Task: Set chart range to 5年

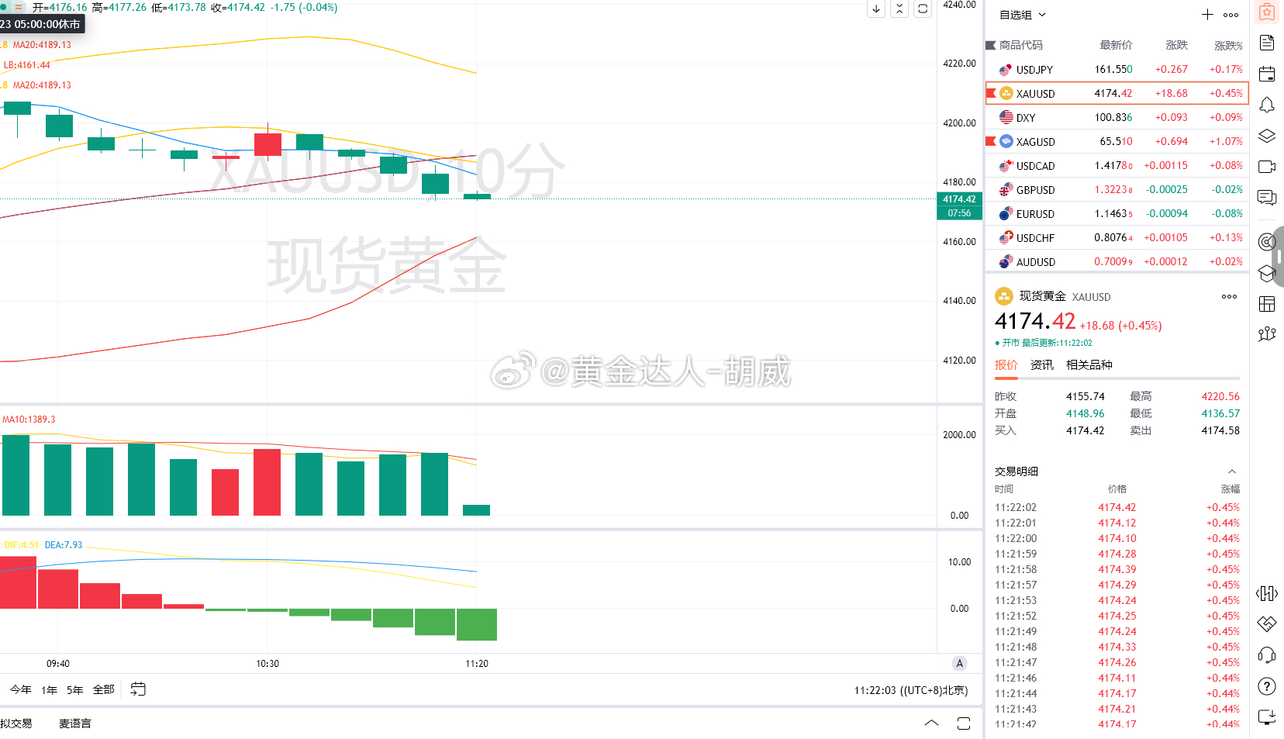Action: (x=74, y=689)
